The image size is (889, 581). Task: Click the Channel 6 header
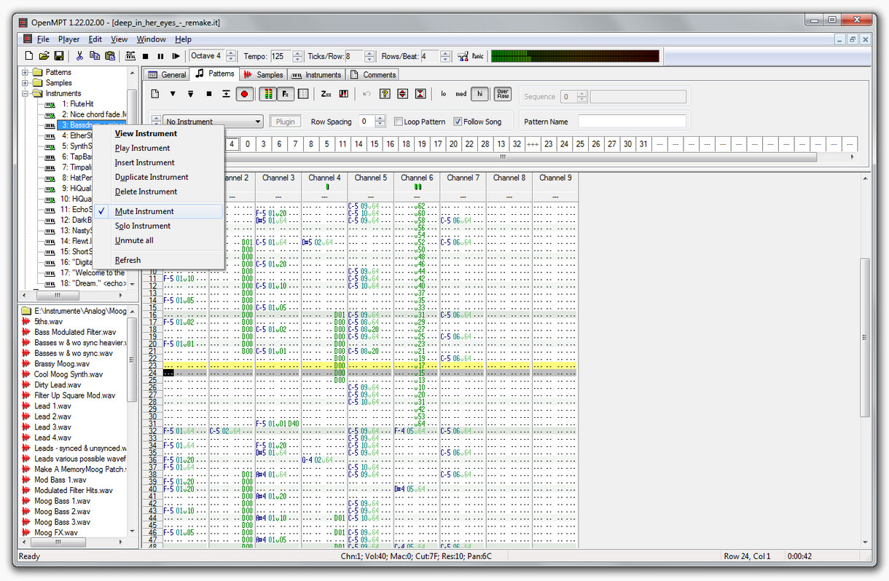[x=417, y=178]
